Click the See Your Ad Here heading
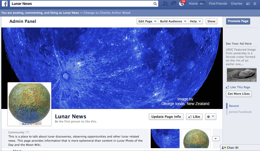This screenshot has height=151, width=260. click(239, 44)
